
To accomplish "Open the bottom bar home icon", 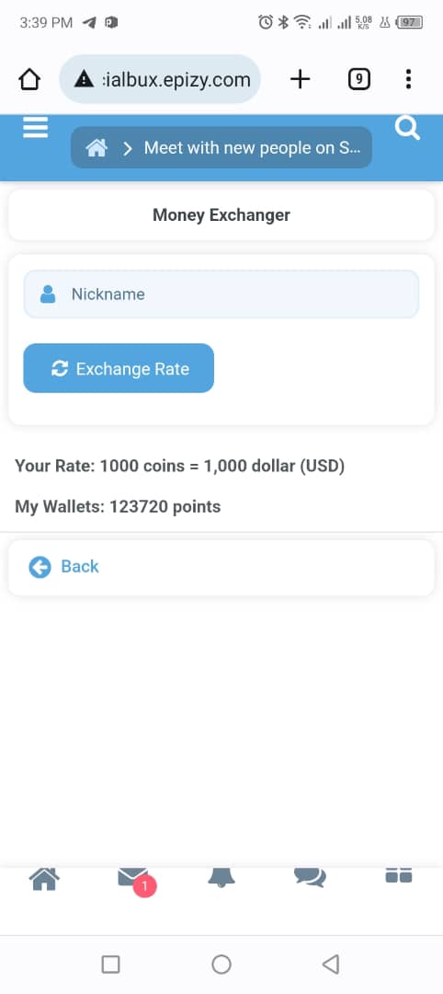I will pos(44,879).
